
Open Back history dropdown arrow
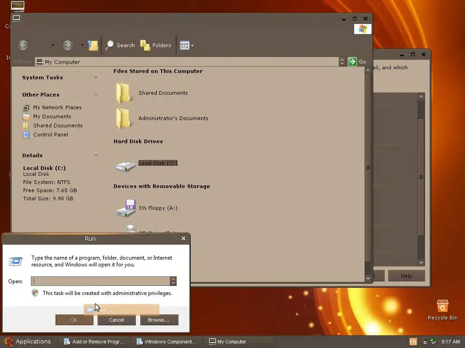click(53, 45)
